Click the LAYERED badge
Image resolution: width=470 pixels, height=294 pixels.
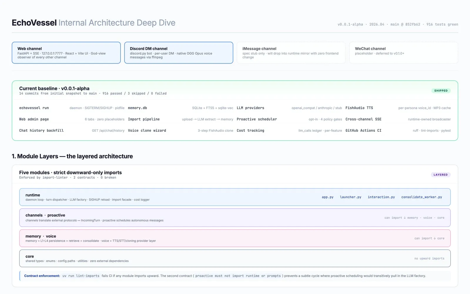click(440, 174)
